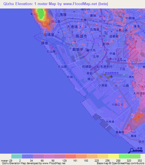The width and height of the screenshot is (145, 165).
Task: Click the 鼓山區 district label
Action: [x=56, y=22]
